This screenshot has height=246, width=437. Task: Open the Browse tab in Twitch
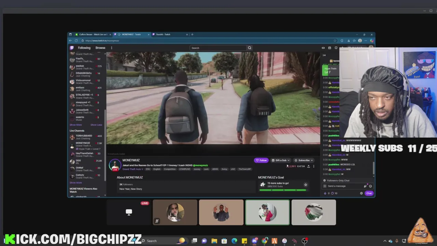pyautogui.click(x=100, y=48)
